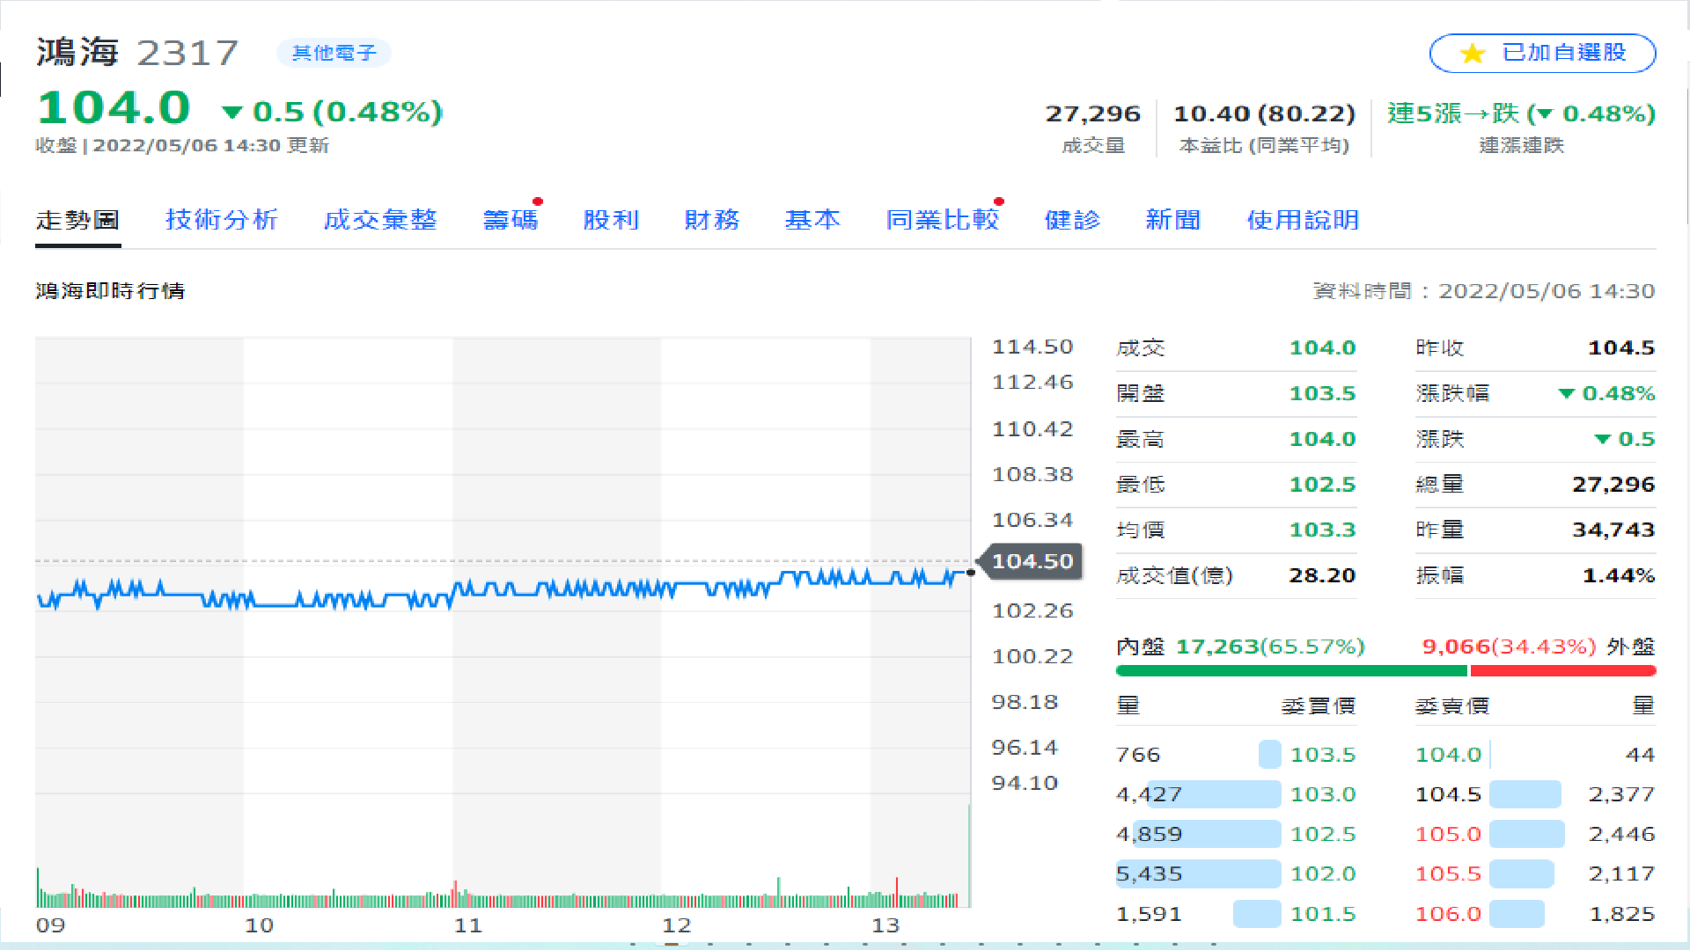This screenshot has width=1690, height=950.
Task: Open the 股利 tab
Action: tap(611, 220)
